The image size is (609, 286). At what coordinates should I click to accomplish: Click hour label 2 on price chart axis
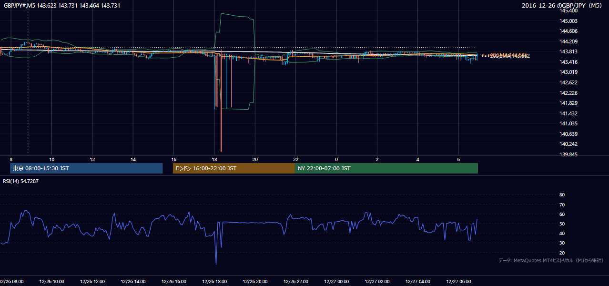[377, 159]
